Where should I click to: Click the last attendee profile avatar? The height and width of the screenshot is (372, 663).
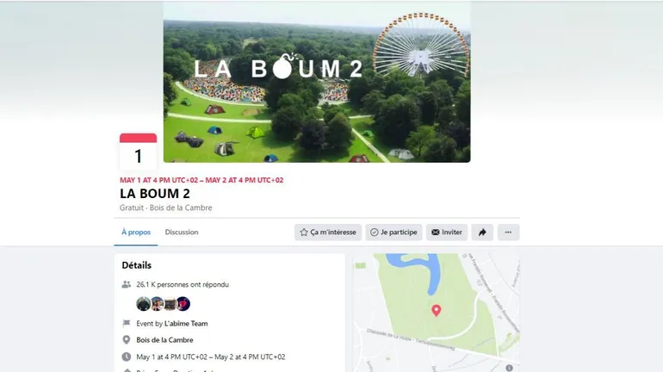tap(183, 303)
